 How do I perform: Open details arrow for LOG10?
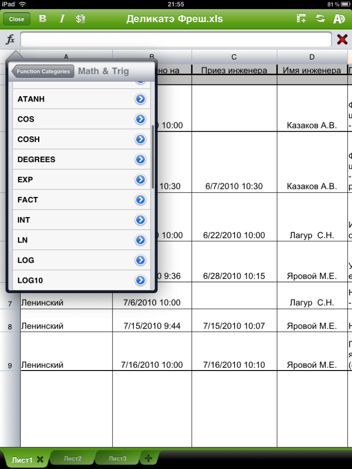click(140, 280)
